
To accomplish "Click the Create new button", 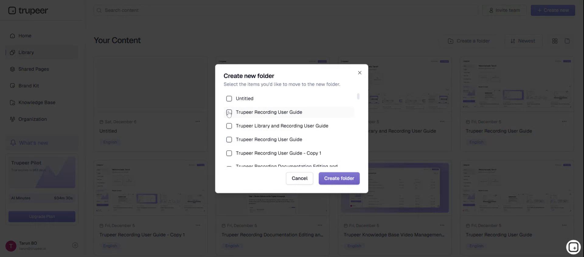I will (x=553, y=10).
